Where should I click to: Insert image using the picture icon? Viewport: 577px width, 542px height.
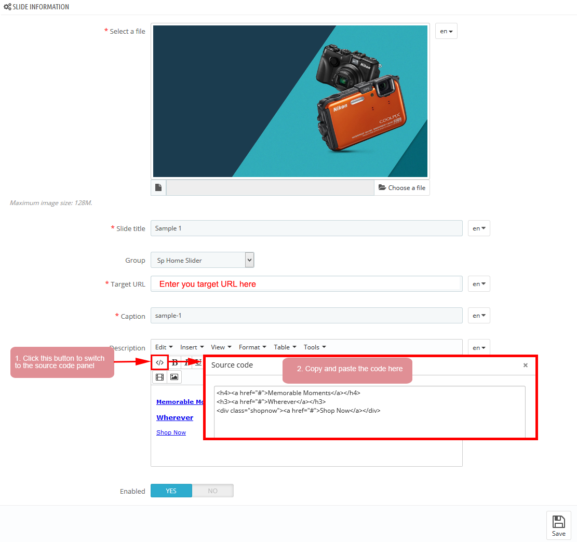click(175, 377)
